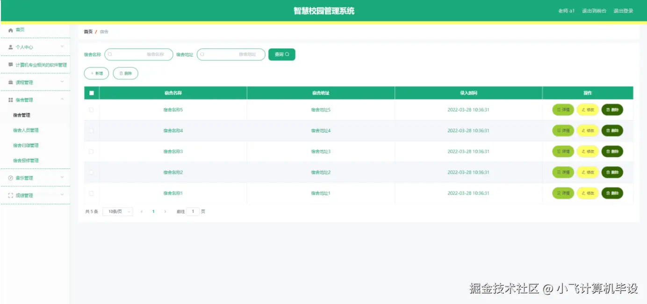Click the 宿舍地址5 table cell

321,110
